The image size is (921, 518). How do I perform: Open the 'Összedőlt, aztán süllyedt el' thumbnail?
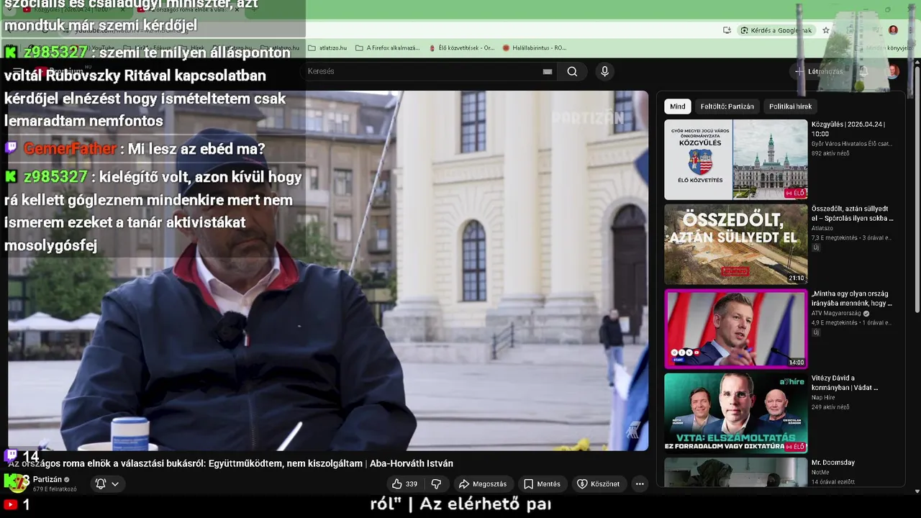[735, 245]
